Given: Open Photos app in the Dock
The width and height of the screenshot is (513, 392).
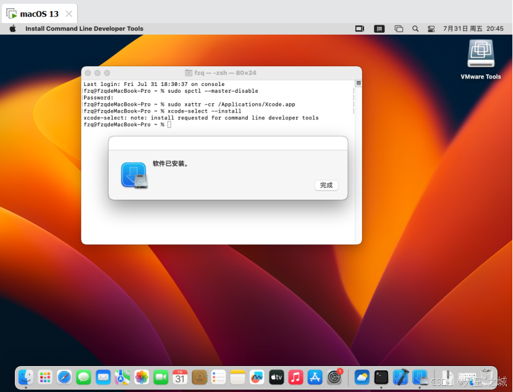Looking at the screenshot, I should [x=142, y=377].
